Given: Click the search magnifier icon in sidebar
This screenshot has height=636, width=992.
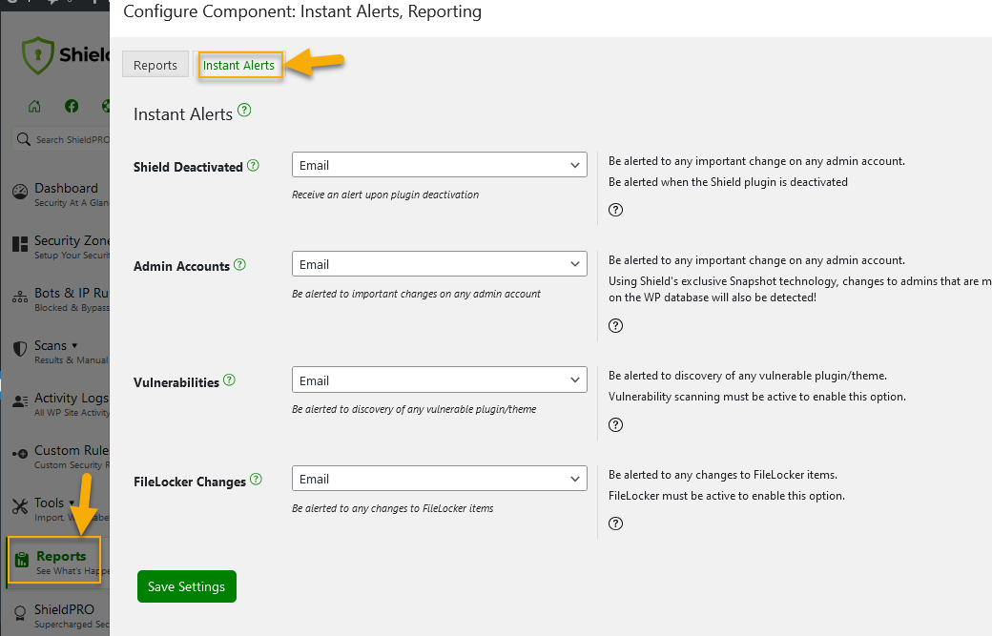Looking at the screenshot, I should click(x=24, y=139).
